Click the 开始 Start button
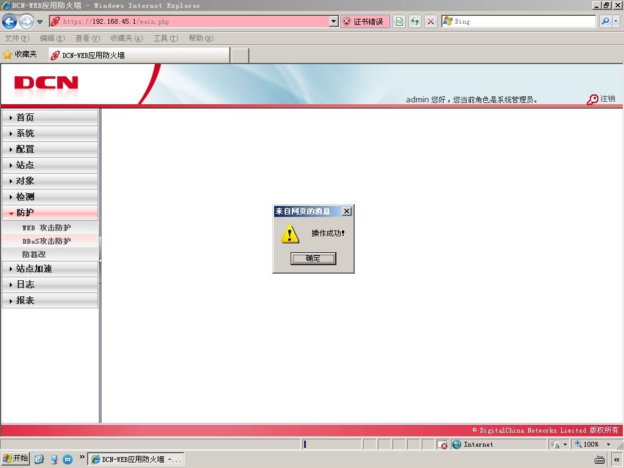The height and width of the screenshot is (468, 624). coord(15,459)
